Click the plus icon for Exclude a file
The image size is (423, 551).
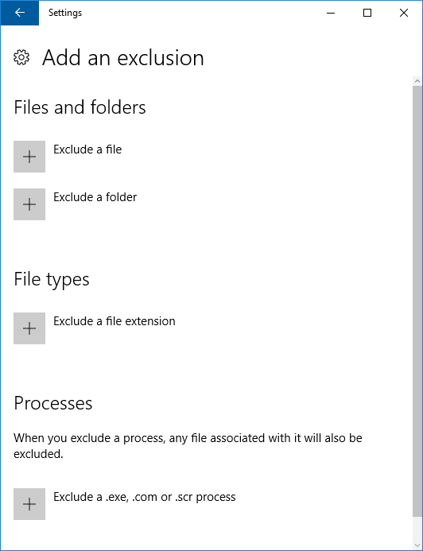tap(29, 157)
